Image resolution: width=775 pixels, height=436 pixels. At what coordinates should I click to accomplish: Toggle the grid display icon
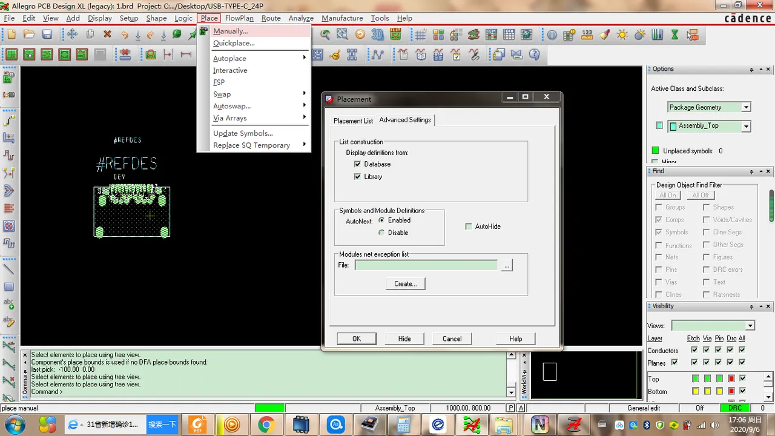(420, 35)
